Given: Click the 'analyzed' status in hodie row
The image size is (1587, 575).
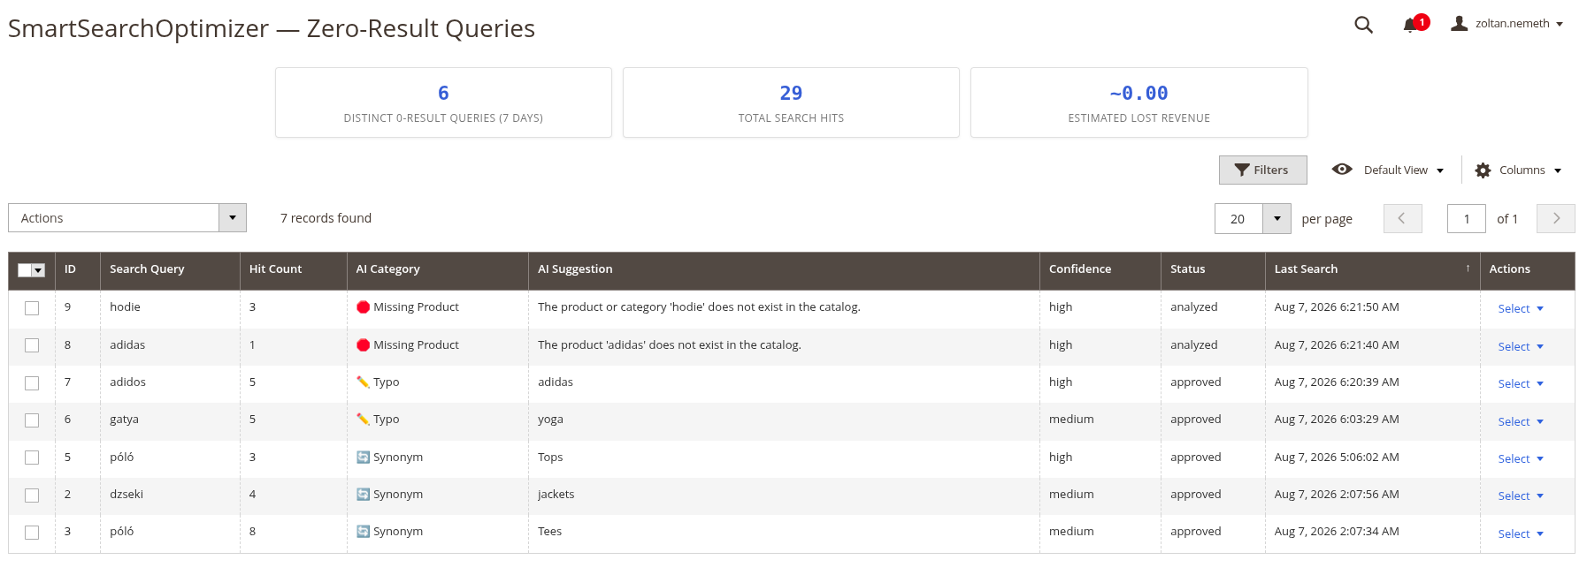Looking at the screenshot, I should pyautogui.click(x=1193, y=307).
